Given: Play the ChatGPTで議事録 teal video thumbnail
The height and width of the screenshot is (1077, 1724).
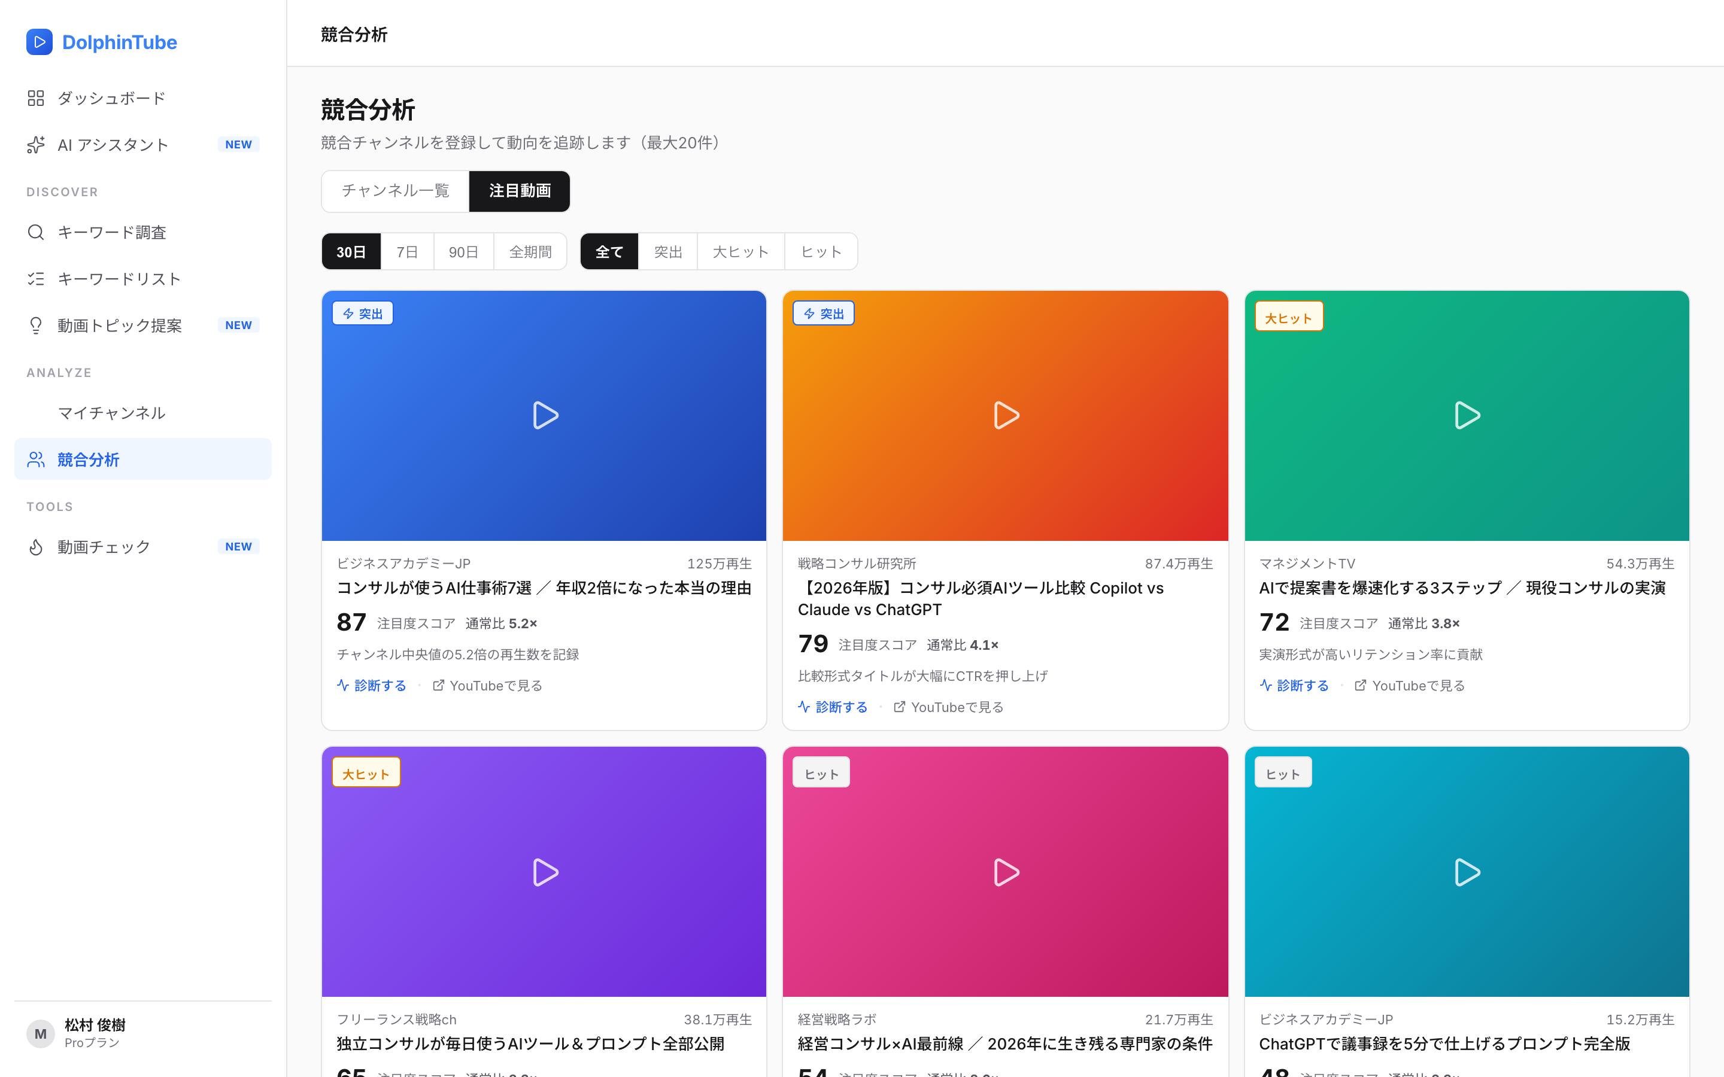Looking at the screenshot, I should click(x=1467, y=872).
